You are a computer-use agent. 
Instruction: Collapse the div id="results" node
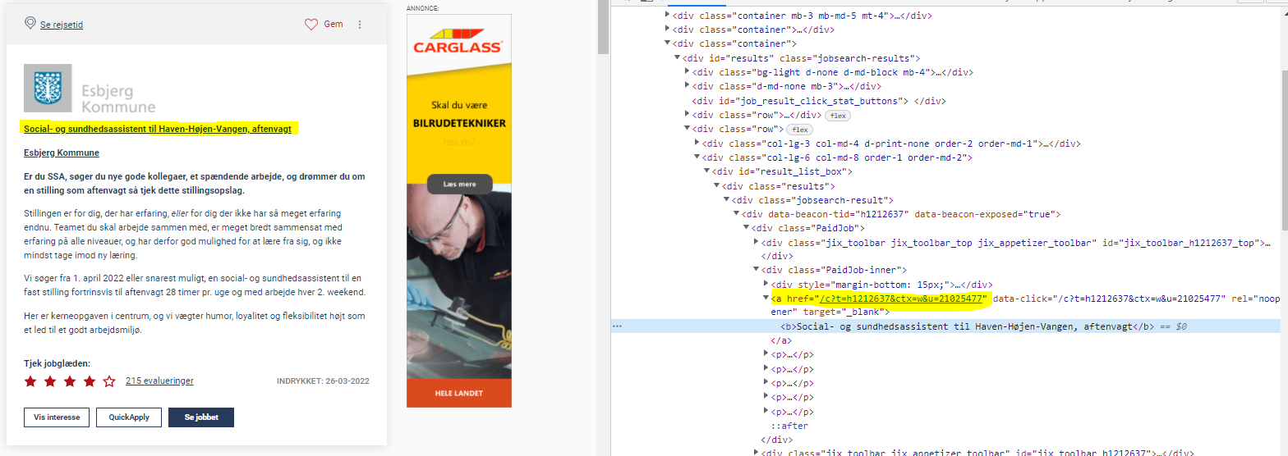click(x=677, y=58)
